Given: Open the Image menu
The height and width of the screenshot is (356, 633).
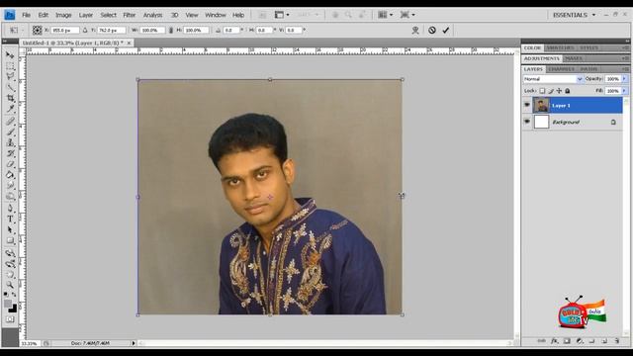Looking at the screenshot, I should (63, 15).
